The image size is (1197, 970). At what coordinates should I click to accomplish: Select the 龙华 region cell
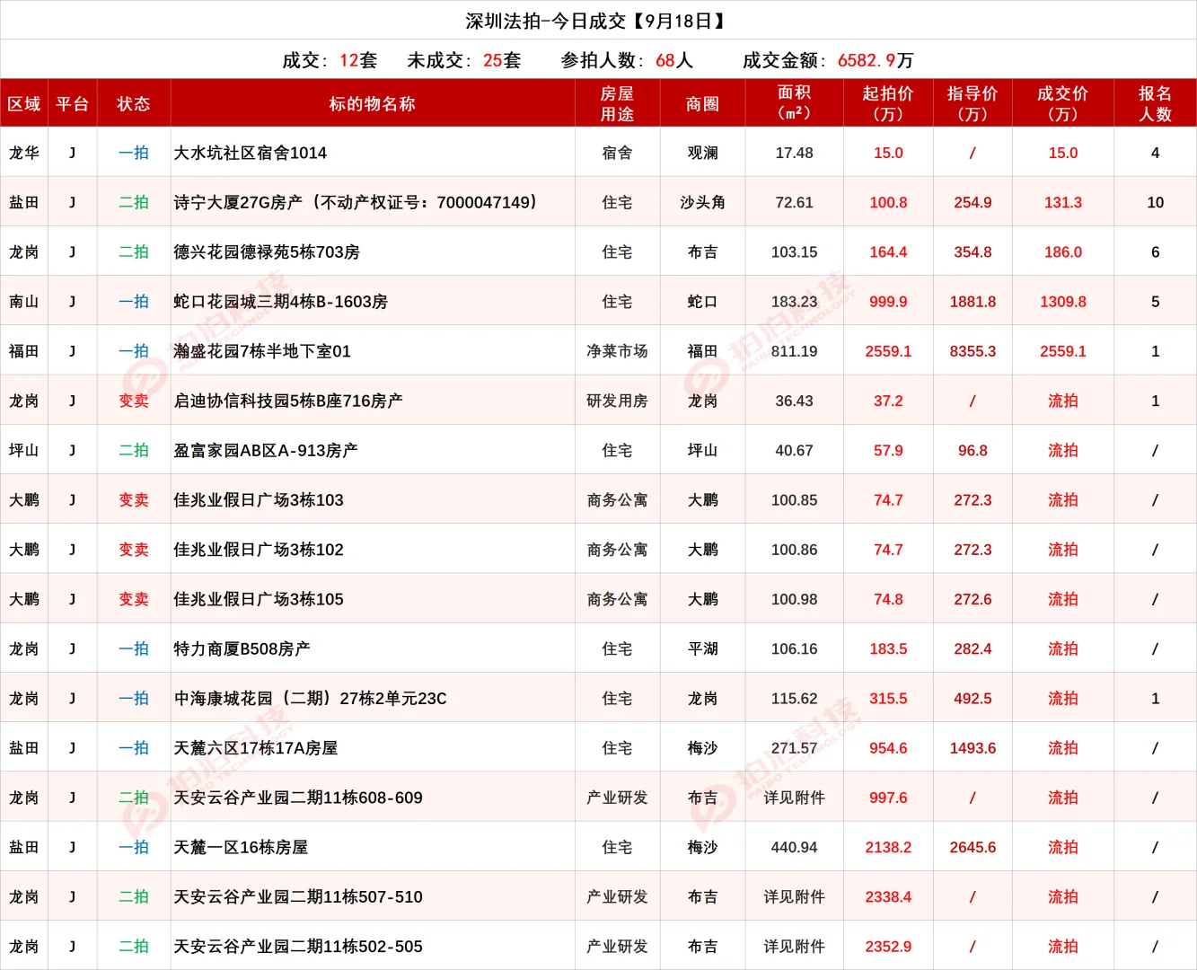pyautogui.click(x=24, y=153)
